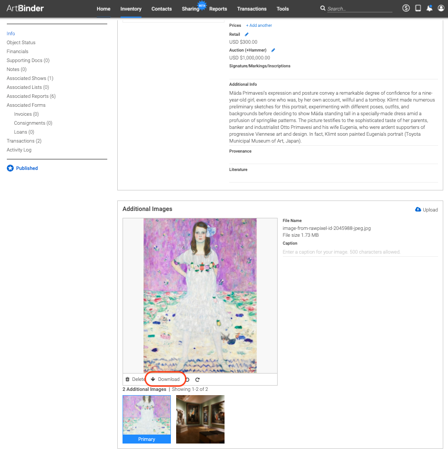448x453 pixels.
Task: Click the Additional Images heading
Action: pos(147,209)
